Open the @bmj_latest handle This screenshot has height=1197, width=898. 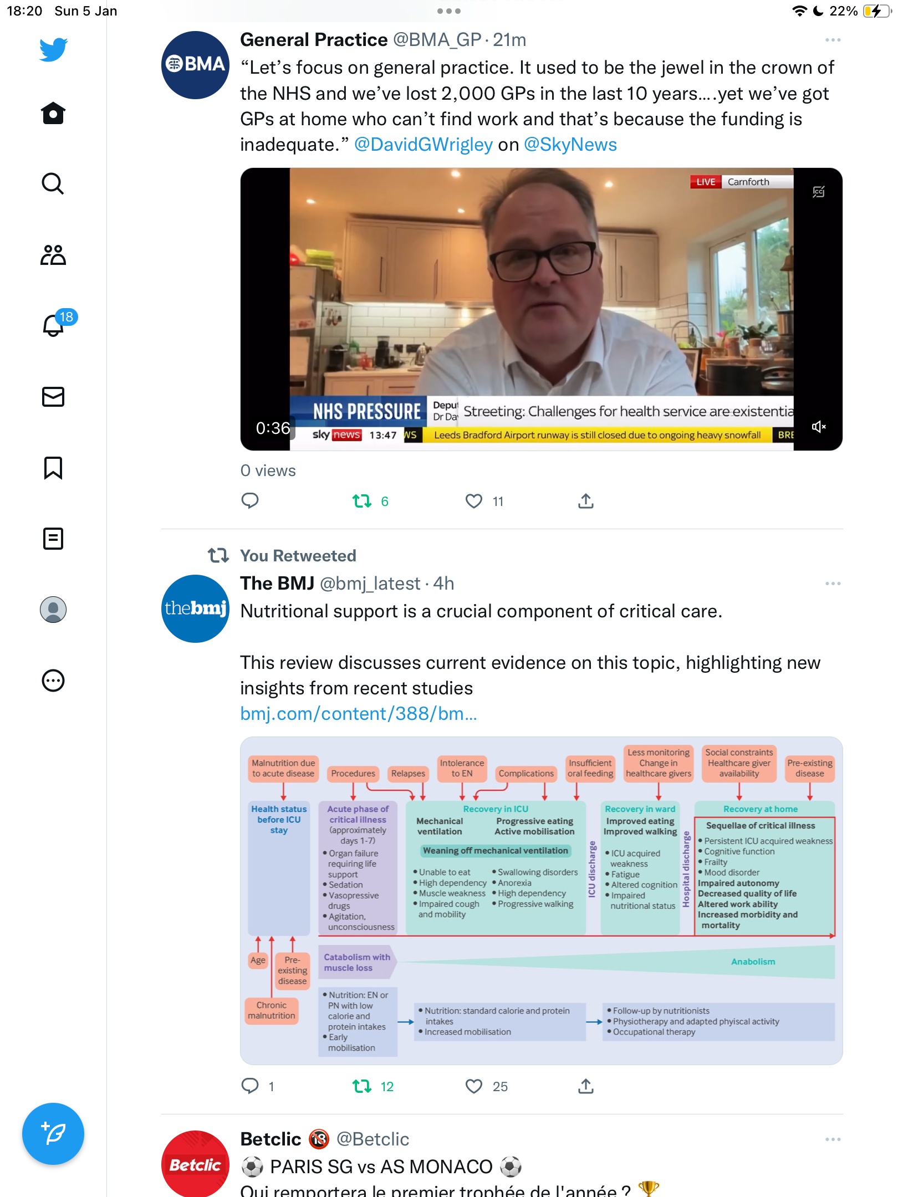coord(370,584)
